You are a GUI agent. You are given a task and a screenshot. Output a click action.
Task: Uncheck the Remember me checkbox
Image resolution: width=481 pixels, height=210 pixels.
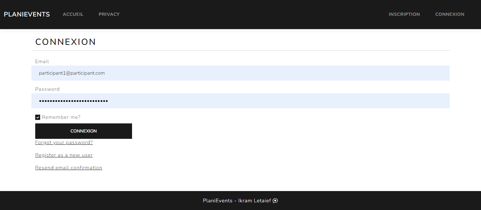(38, 117)
